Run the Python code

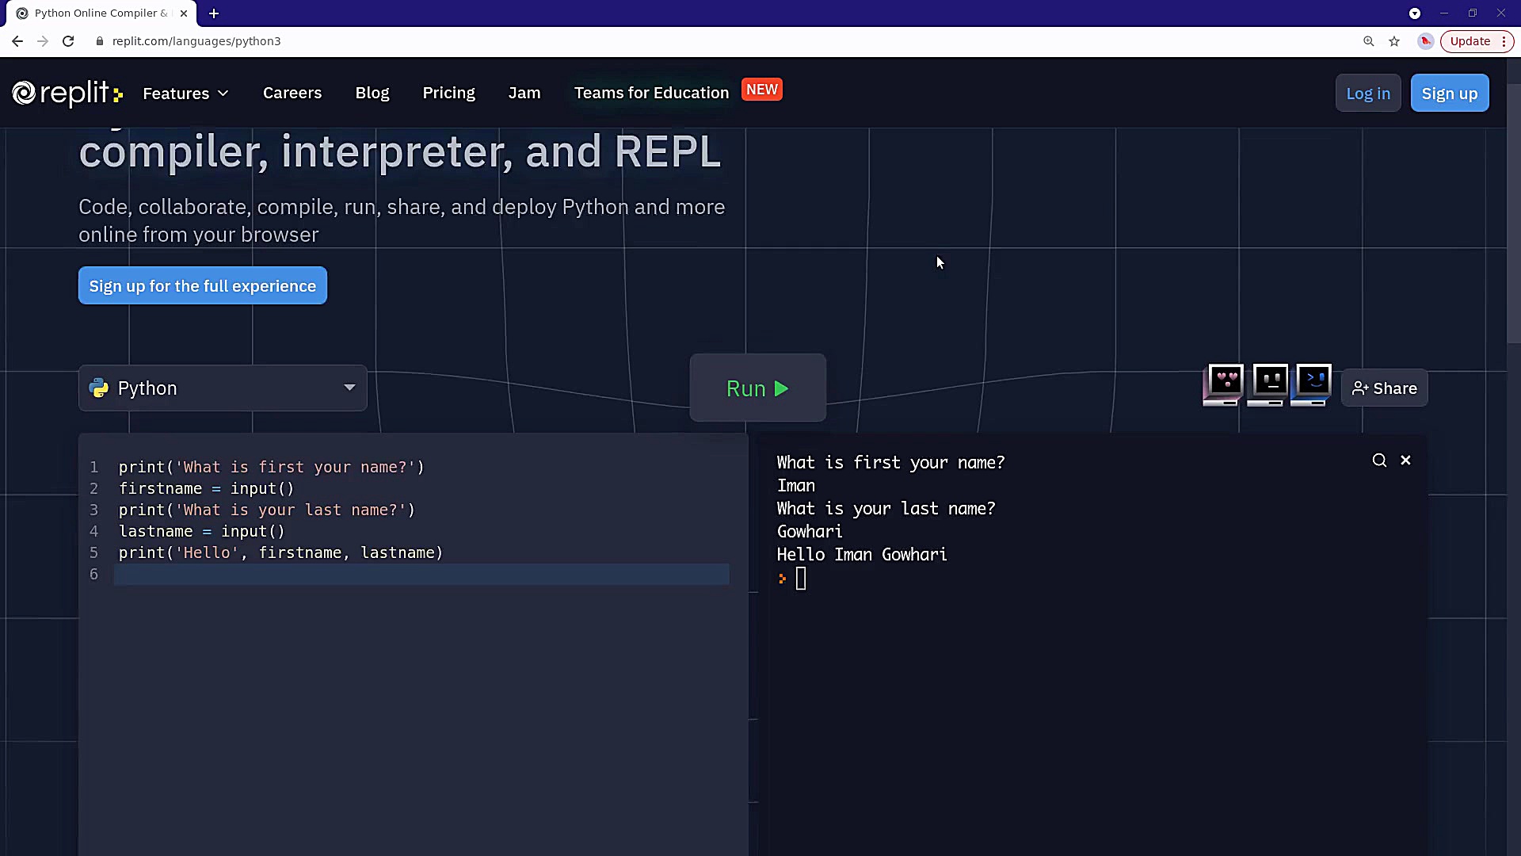tap(758, 388)
